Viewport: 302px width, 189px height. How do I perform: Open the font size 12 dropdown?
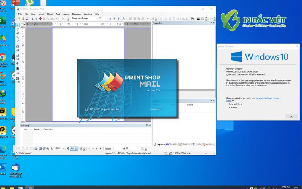[x=106, y=19]
